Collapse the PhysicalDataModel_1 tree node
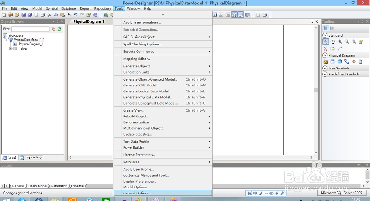 point(5,40)
